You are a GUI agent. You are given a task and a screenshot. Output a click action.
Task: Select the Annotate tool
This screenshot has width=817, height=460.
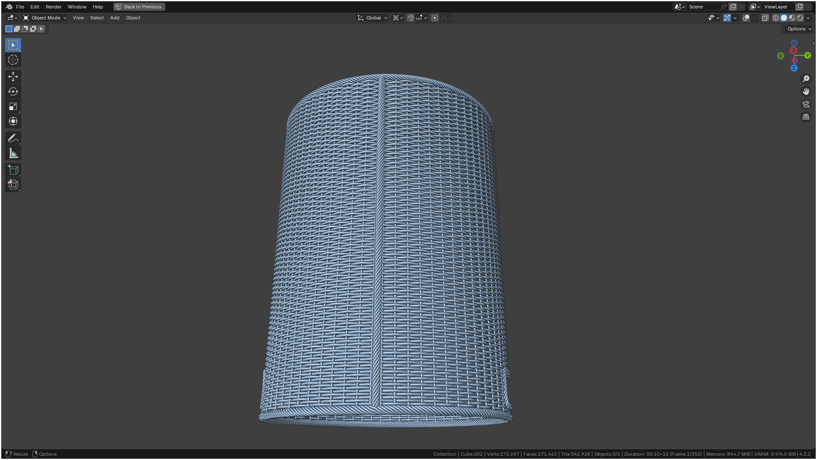tap(13, 138)
